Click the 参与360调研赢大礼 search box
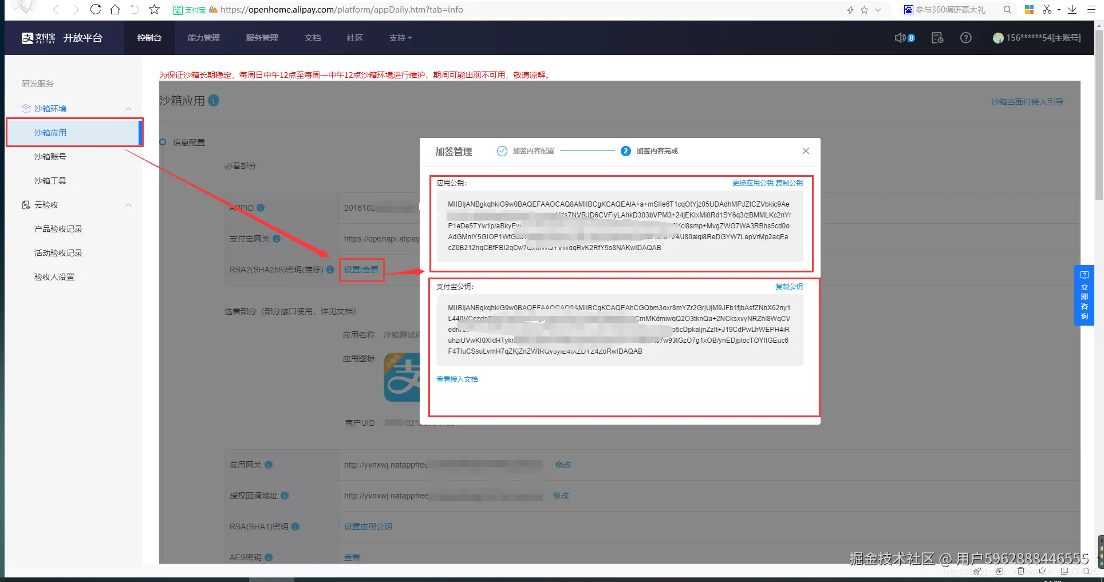 (951, 10)
